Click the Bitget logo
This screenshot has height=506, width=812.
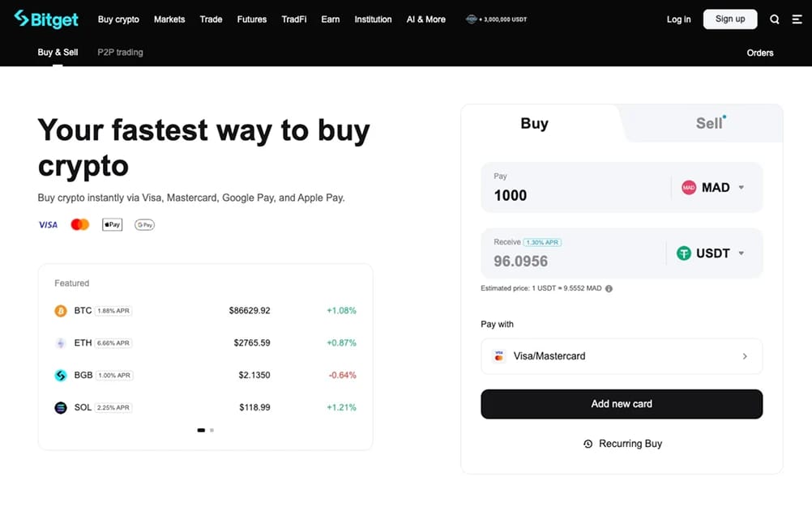[46, 19]
